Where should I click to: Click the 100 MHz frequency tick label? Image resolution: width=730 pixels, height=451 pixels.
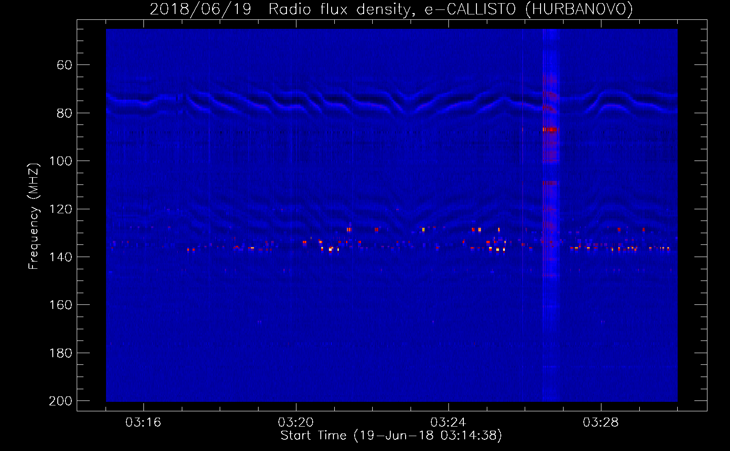coord(60,161)
